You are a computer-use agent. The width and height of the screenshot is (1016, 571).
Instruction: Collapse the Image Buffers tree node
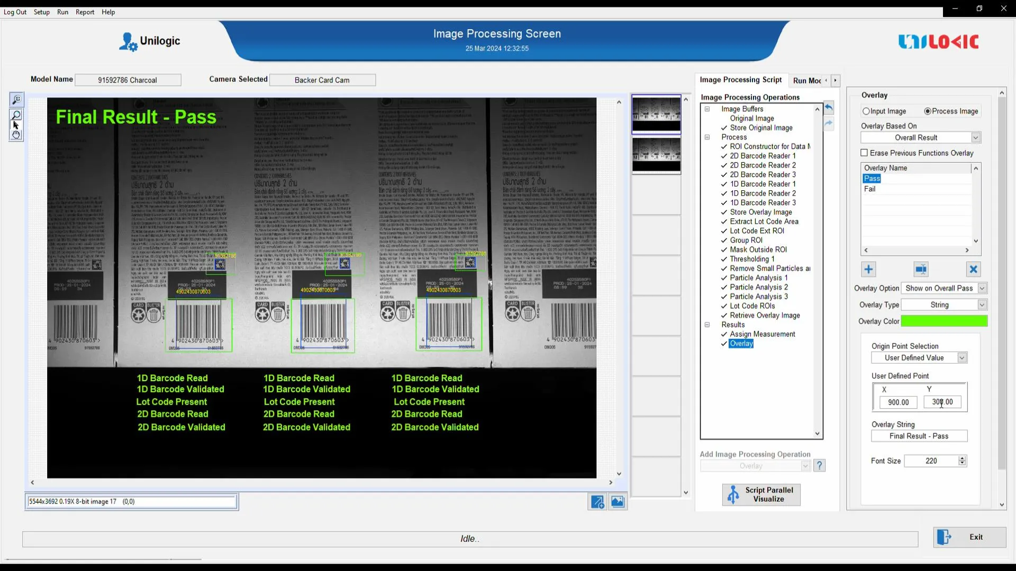pos(707,109)
